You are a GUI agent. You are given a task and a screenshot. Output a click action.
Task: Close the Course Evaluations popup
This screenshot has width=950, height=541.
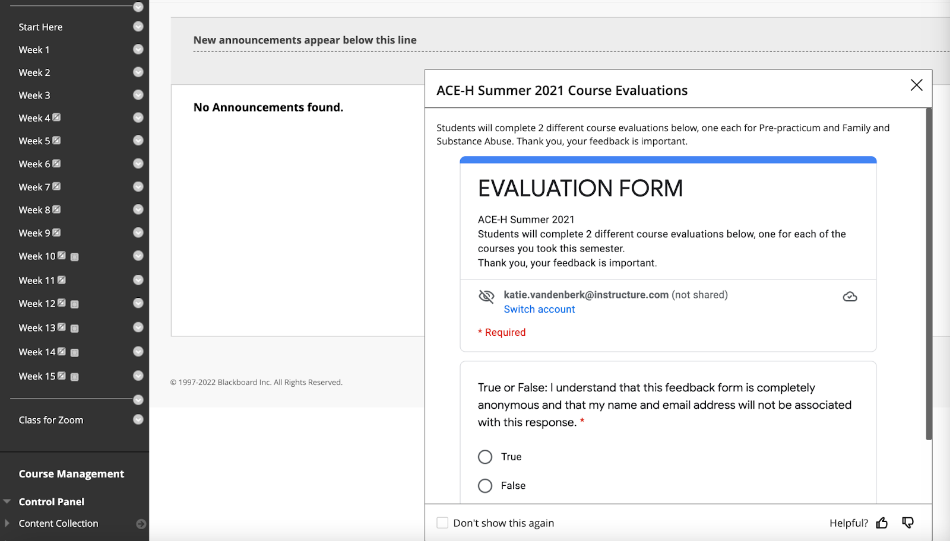[916, 85]
